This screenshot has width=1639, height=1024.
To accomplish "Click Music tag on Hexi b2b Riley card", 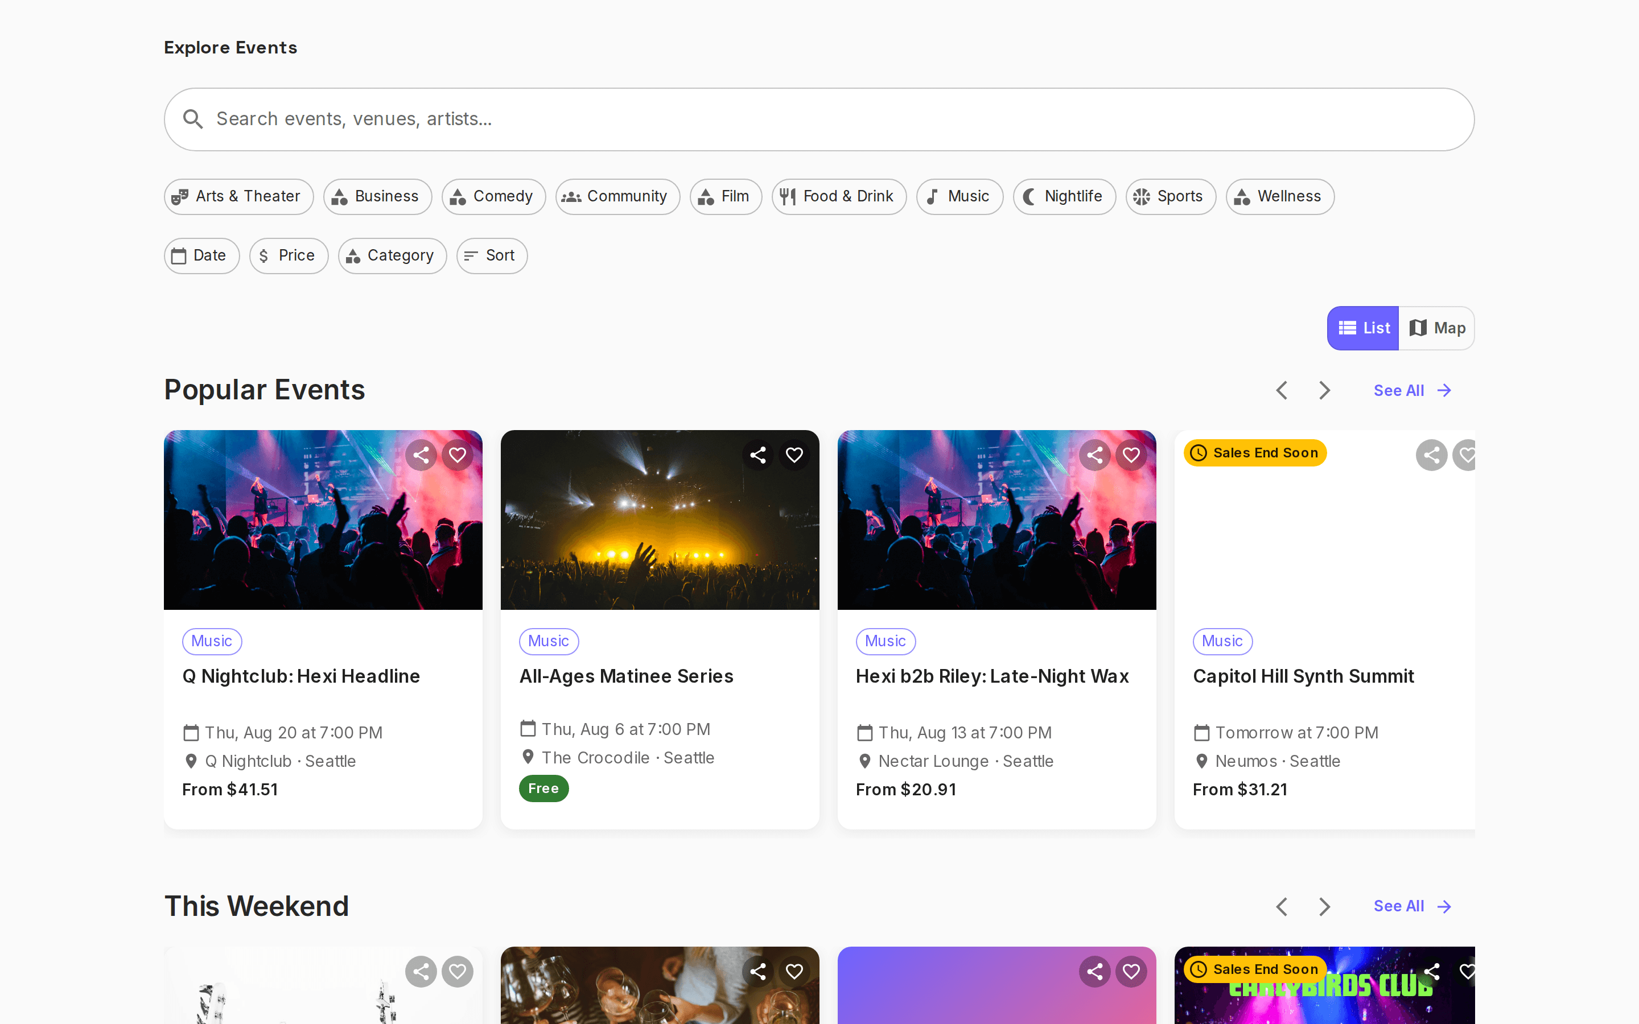I will (885, 641).
